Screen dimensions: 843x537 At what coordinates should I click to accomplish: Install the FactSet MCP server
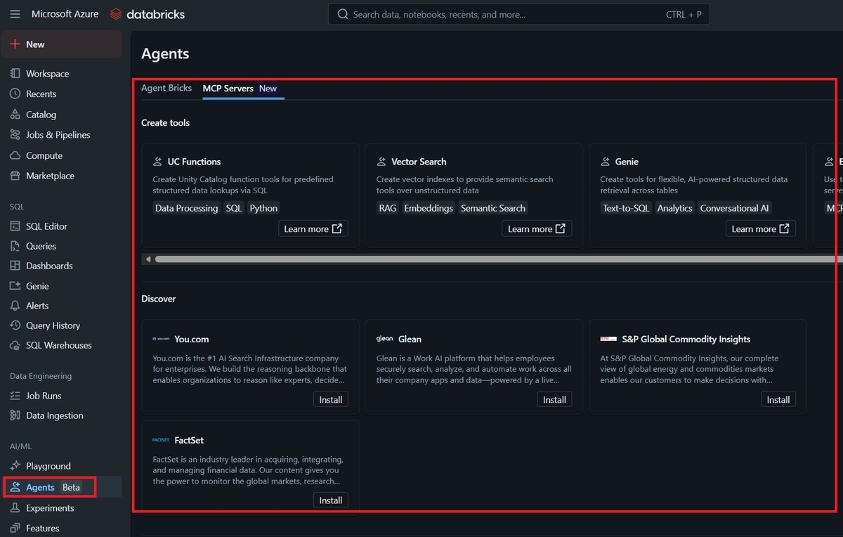pos(330,500)
